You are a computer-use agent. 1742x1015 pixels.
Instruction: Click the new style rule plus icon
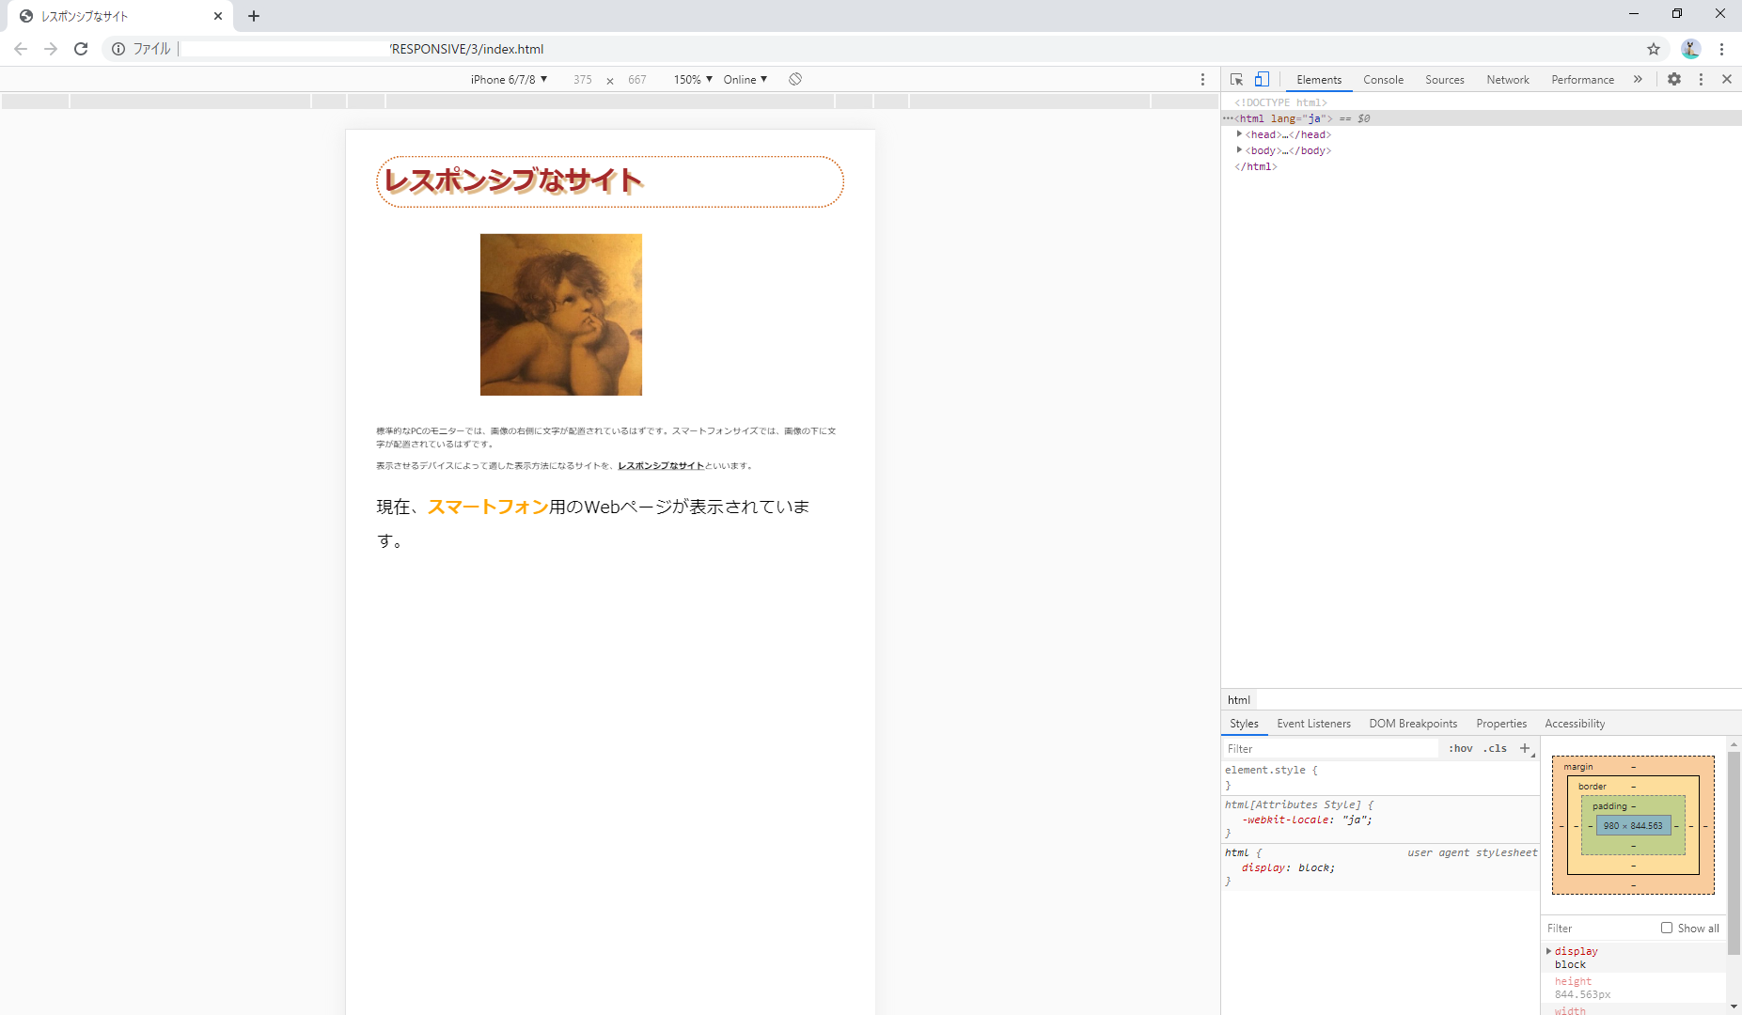click(x=1524, y=748)
